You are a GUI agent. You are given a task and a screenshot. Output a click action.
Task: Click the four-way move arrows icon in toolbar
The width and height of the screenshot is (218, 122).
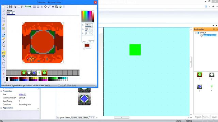(45, 7)
